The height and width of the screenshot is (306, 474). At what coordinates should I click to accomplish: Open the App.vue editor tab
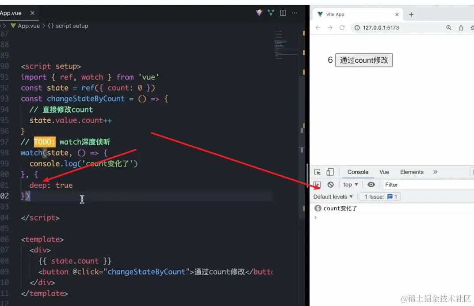[x=11, y=13]
